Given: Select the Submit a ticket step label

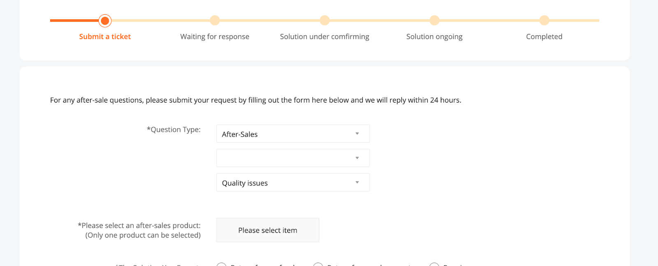Looking at the screenshot, I should (x=105, y=37).
